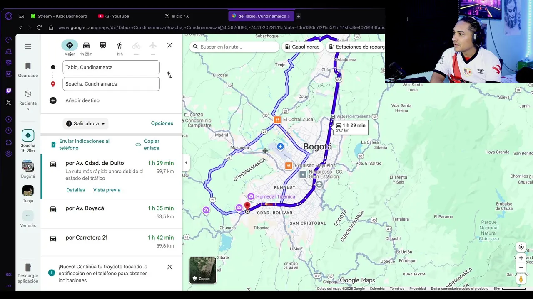The height and width of the screenshot is (299, 533).
Task: Click Descargar aplicación
Action: coord(28,273)
